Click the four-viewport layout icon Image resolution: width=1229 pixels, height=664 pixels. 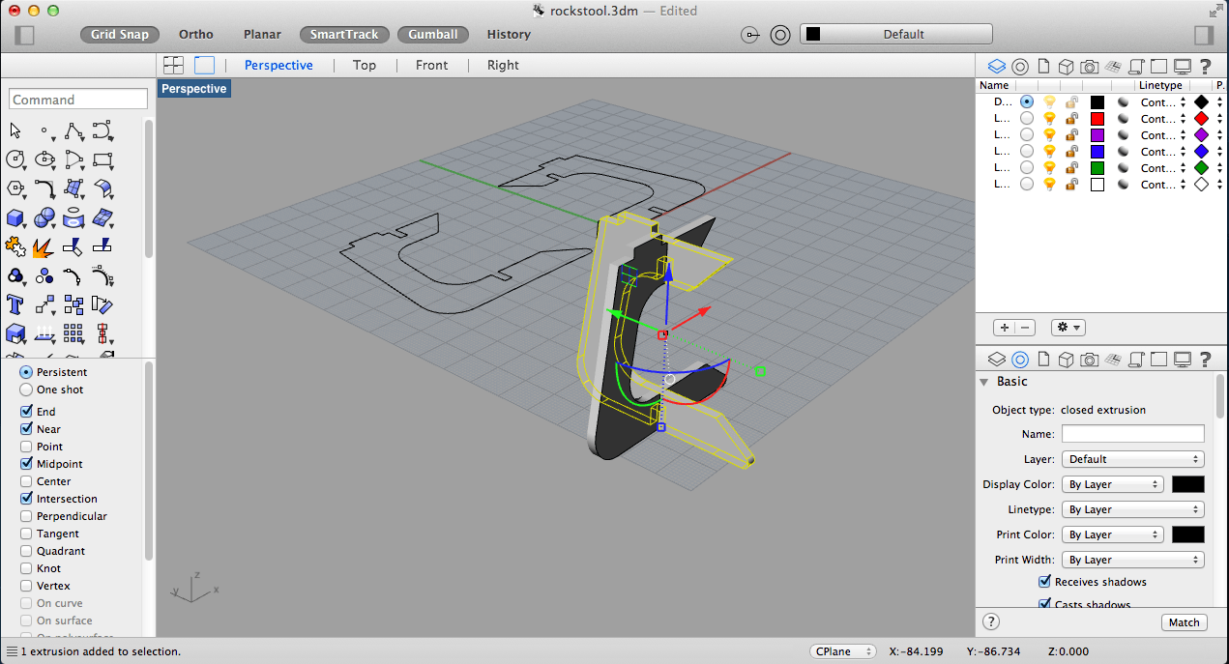pyautogui.click(x=174, y=65)
